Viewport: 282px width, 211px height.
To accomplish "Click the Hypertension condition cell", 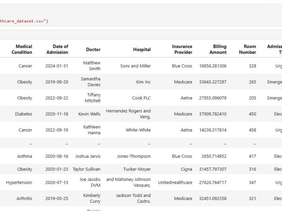I will click(19, 183).
